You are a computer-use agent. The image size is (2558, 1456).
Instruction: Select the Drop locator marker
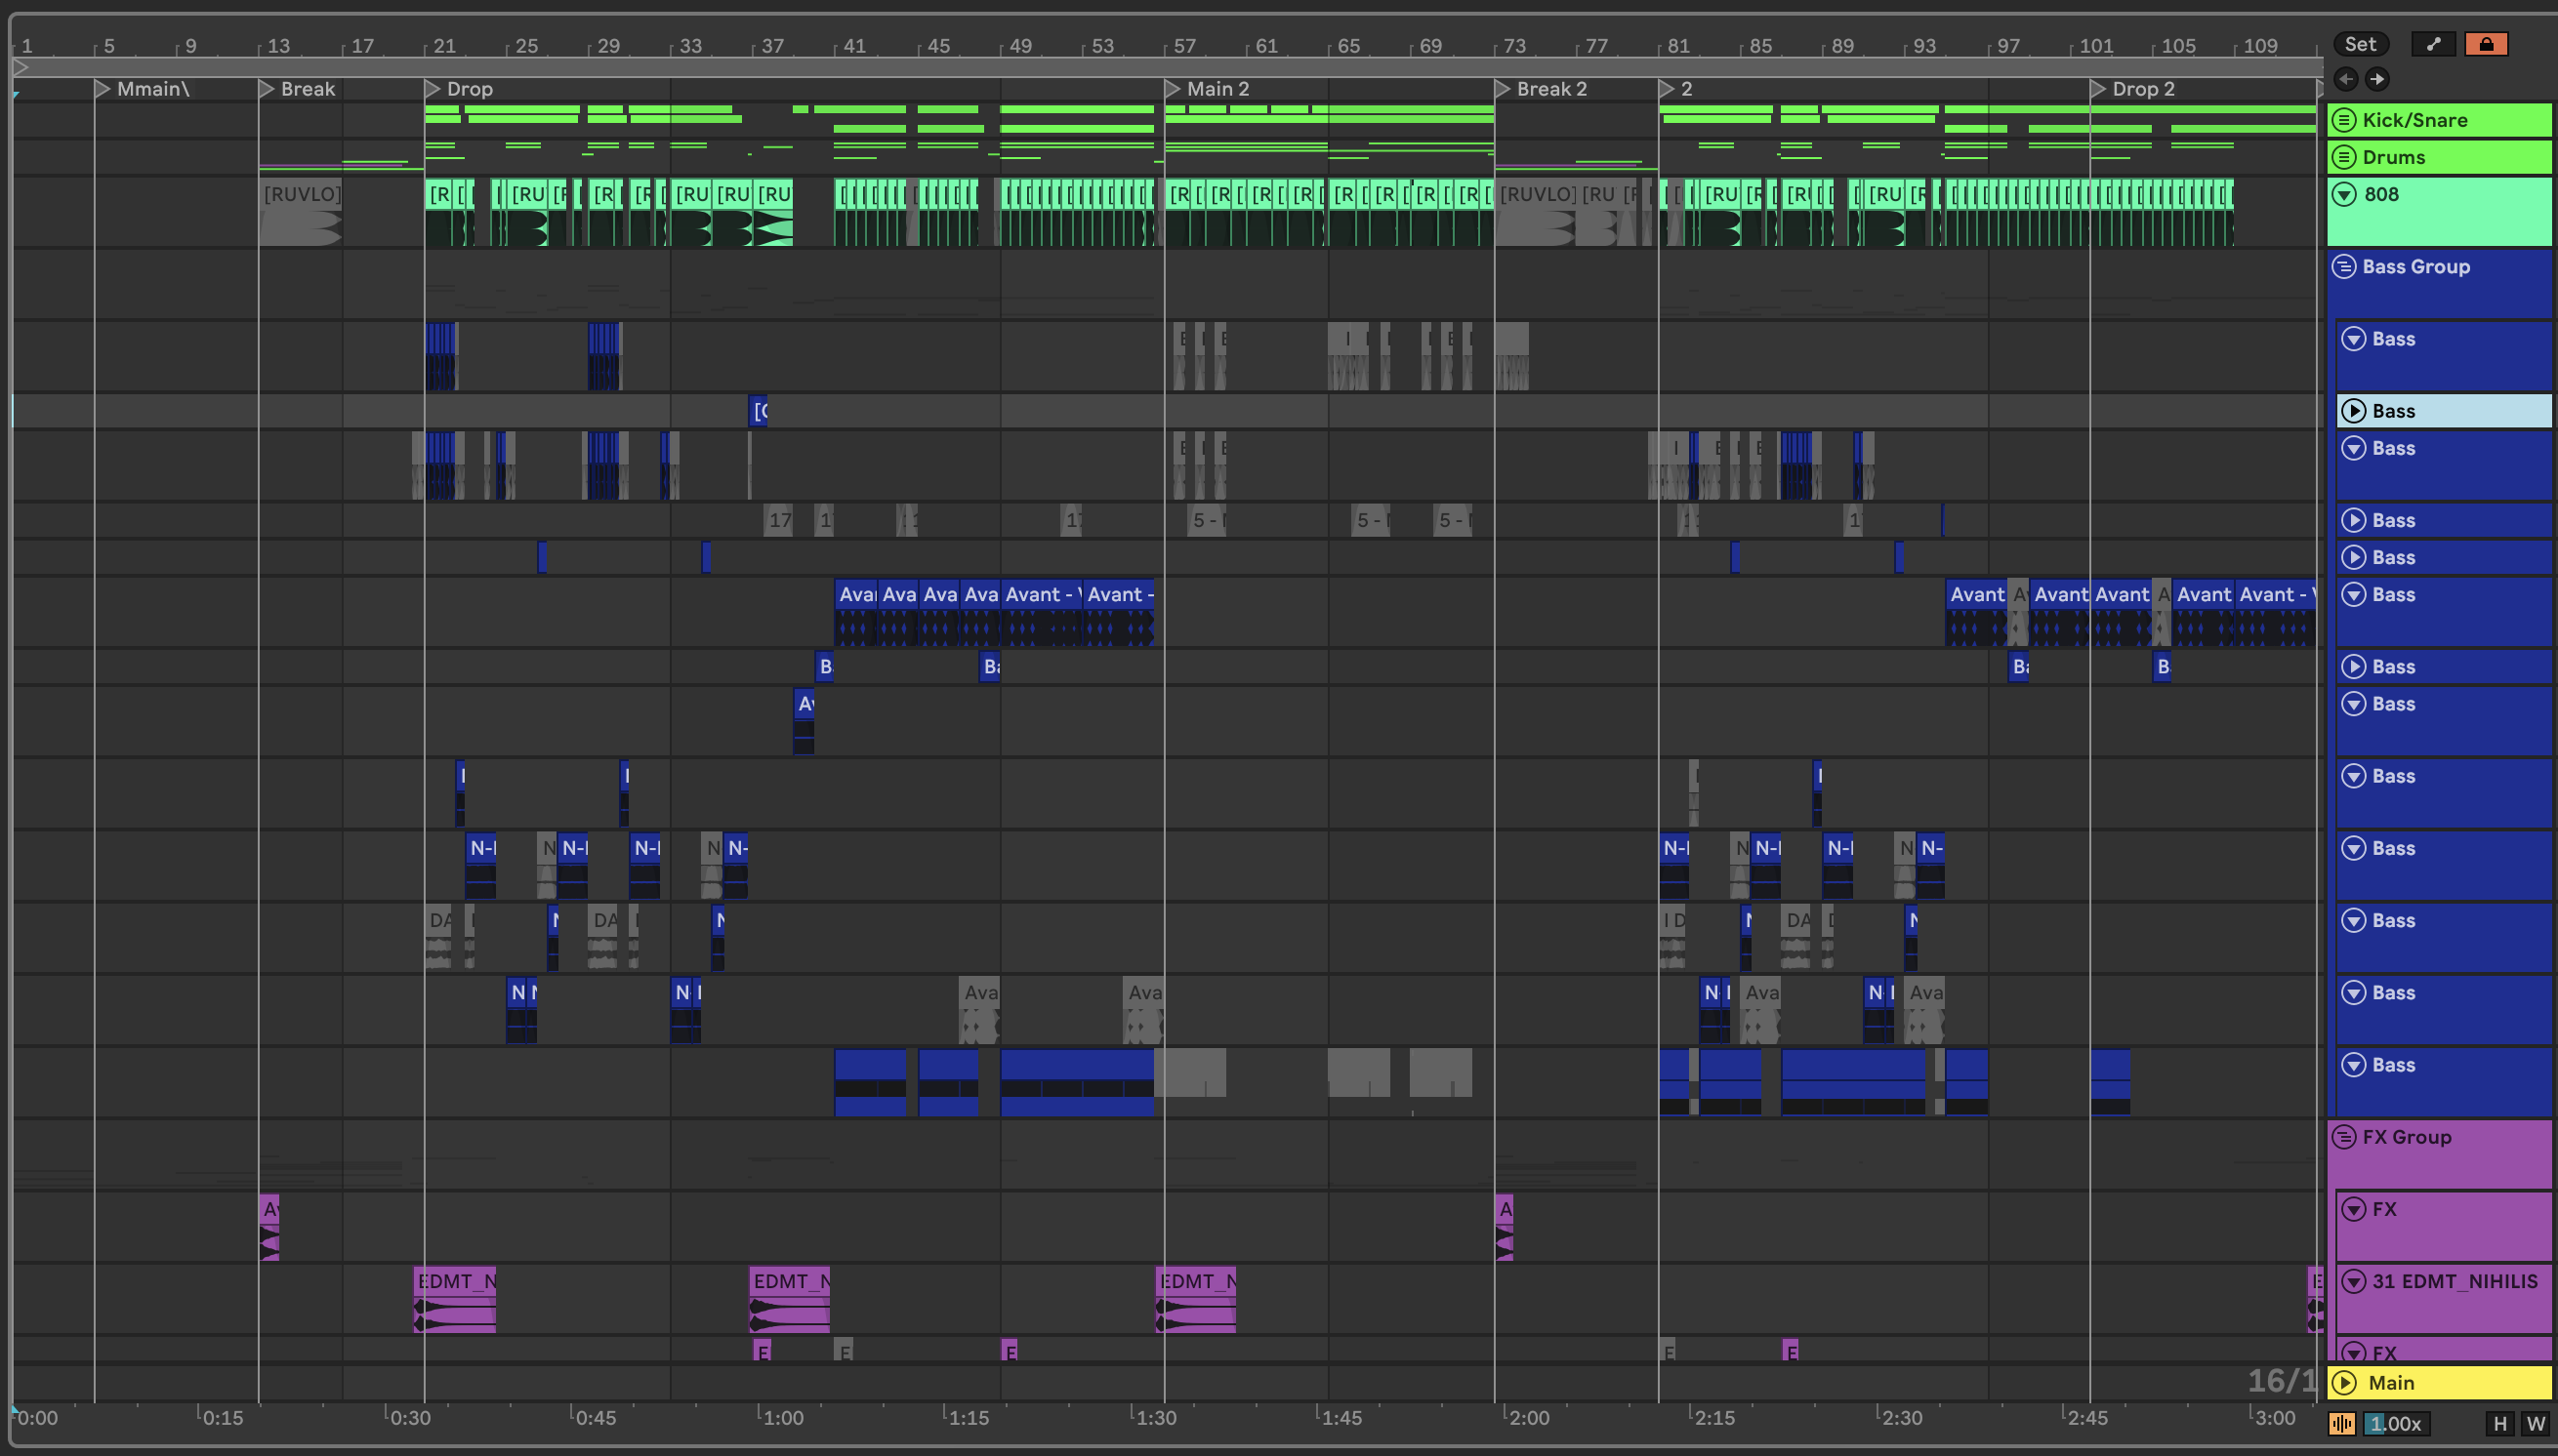click(x=433, y=89)
